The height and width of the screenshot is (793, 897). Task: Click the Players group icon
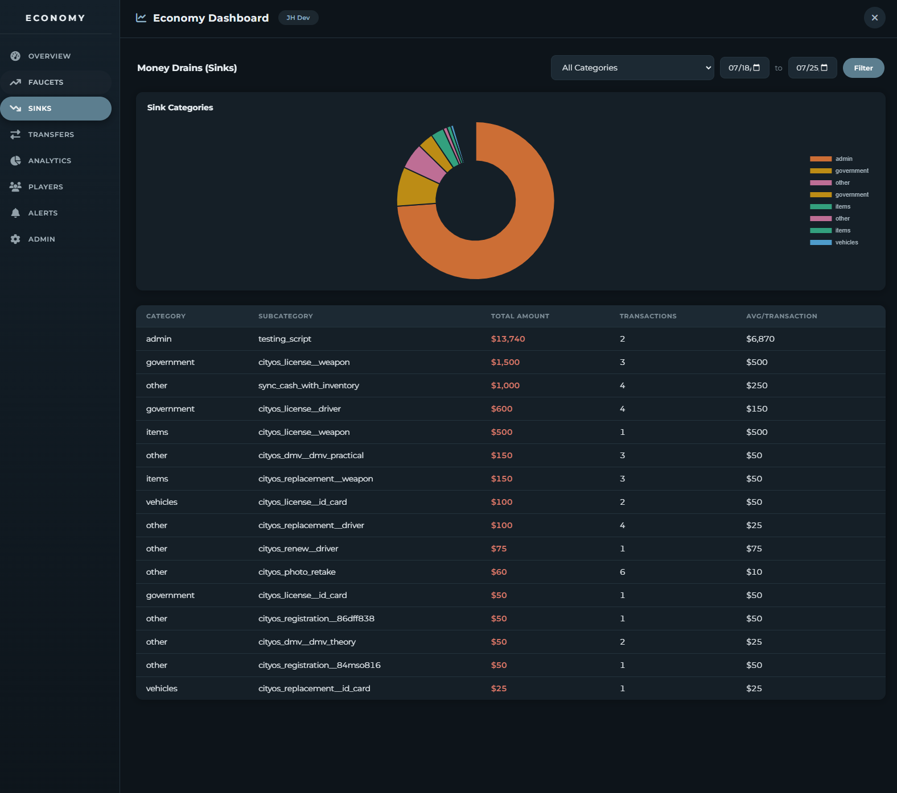(x=15, y=186)
